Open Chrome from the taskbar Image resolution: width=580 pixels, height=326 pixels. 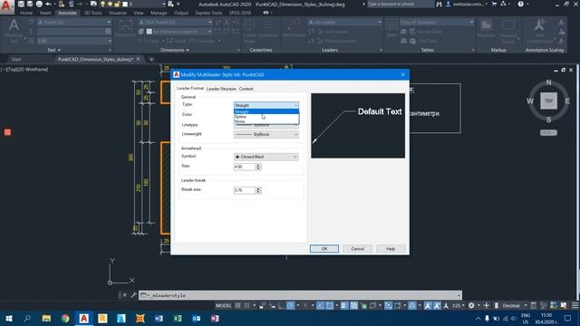pos(65,318)
